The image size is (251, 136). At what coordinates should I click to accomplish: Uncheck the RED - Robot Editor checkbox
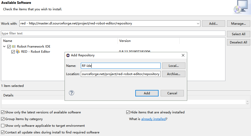click(x=13, y=52)
